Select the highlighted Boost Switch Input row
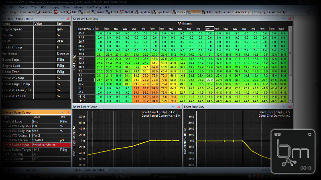The width and height of the screenshot is (321, 180). tap(36, 145)
